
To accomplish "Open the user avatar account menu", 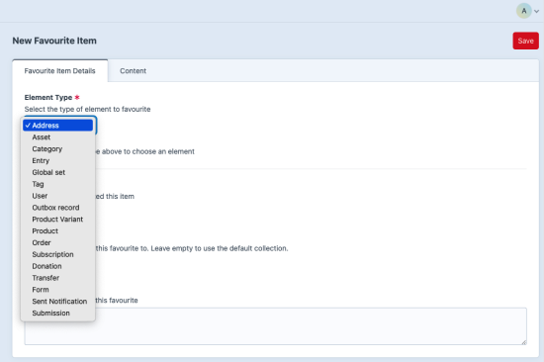I will 523,11.
